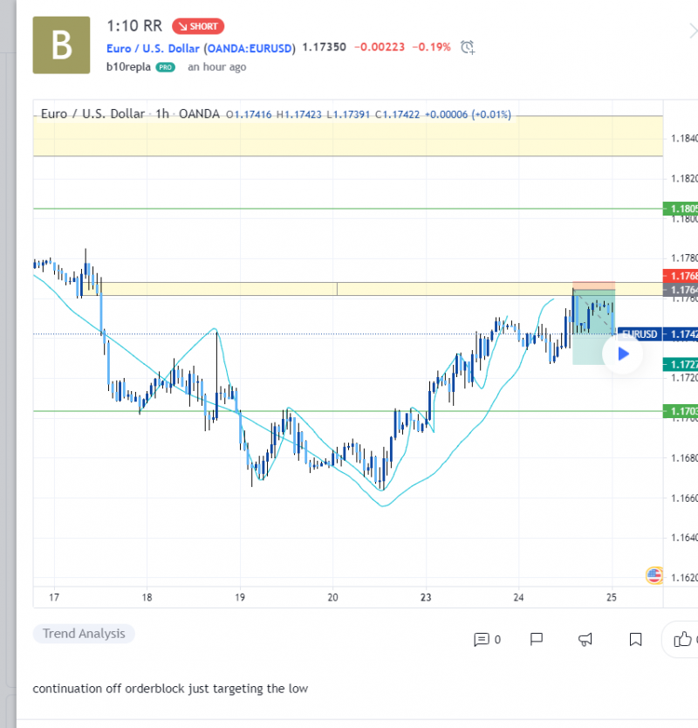Click the megaphone promote icon
This screenshot has height=728, width=698.
pyautogui.click(x=586, y=640)
